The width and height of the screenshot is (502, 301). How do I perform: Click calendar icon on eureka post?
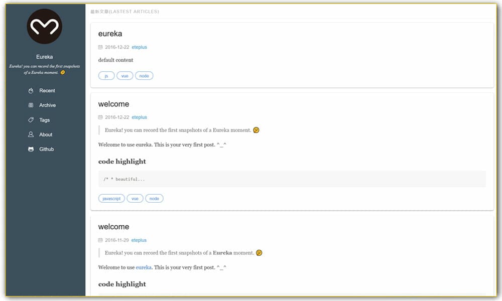[100, 47]
